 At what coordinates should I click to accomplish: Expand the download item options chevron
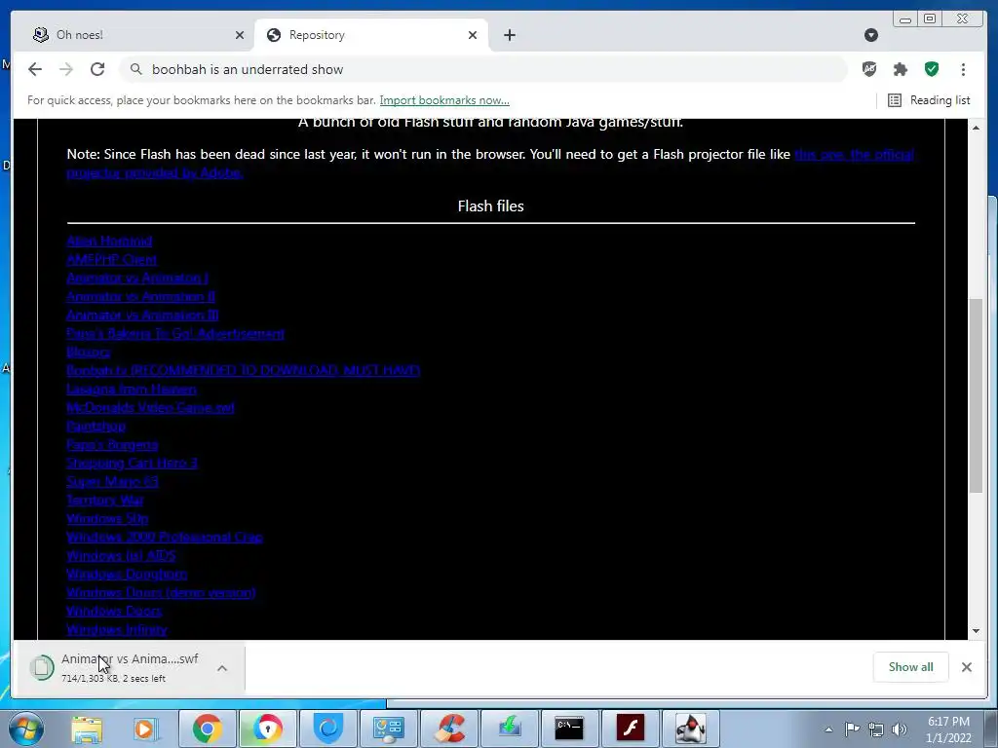(x=221, y=668)
